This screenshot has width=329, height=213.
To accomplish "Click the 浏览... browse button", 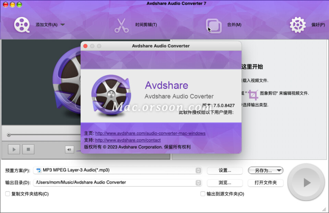I will coord(225,182).
